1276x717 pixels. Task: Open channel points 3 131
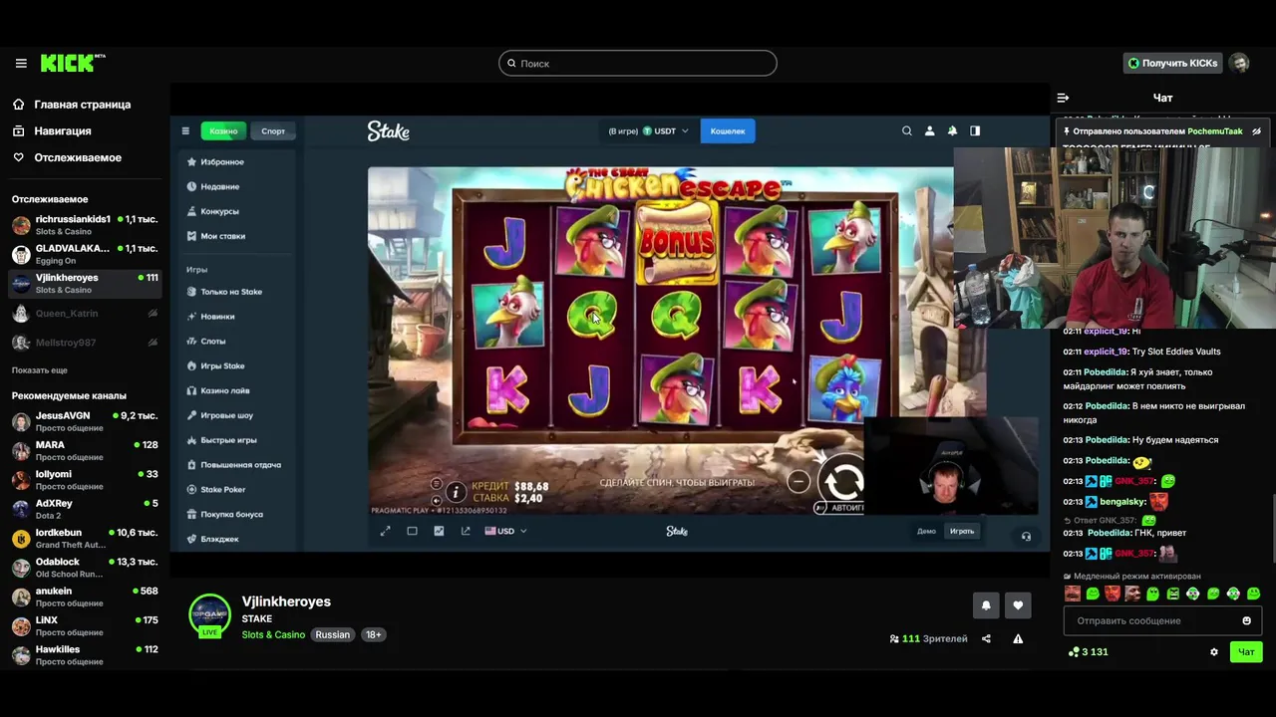[1088, 652]
